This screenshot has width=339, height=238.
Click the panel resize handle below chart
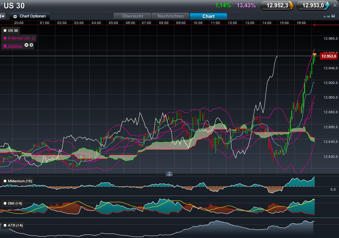coord(169,174)
